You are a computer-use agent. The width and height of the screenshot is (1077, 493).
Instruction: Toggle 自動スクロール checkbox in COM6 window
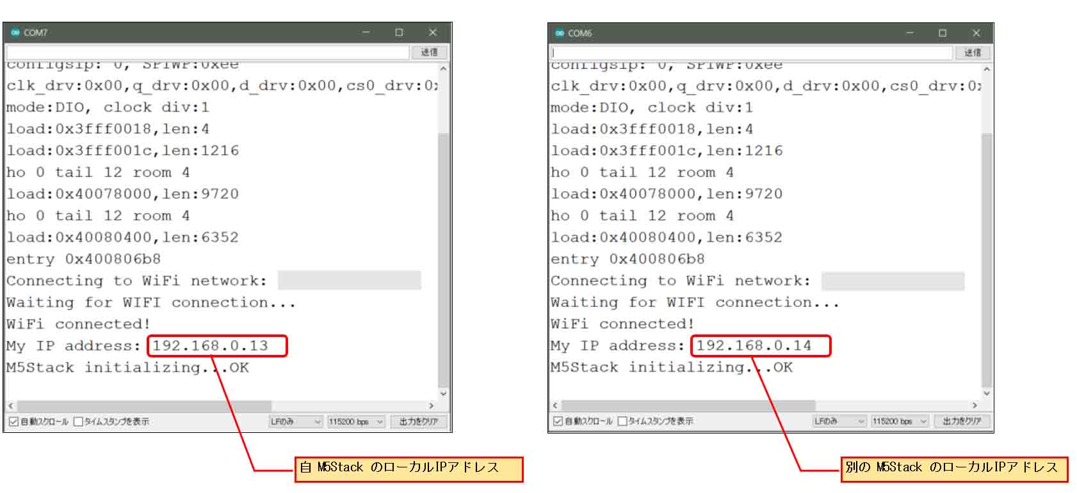pyautogui.click(x=558, y=421)
